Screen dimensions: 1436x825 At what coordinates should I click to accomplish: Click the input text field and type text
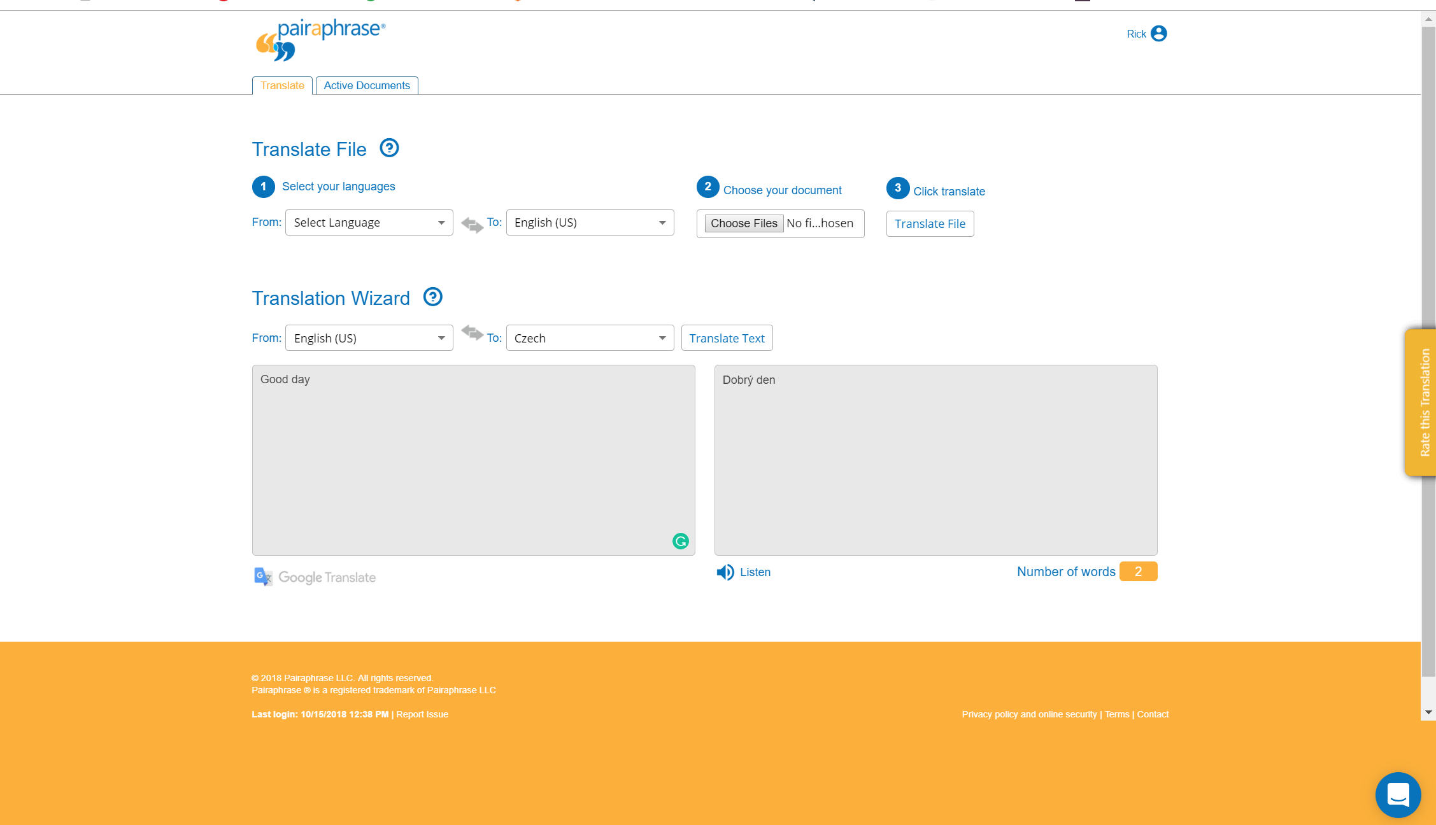point(473,460)
